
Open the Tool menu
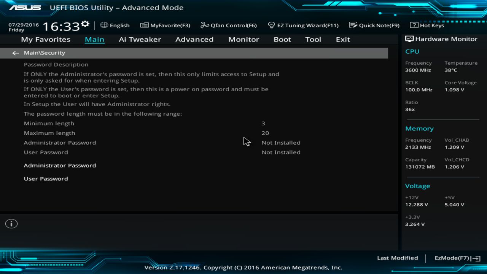[313, 39]
